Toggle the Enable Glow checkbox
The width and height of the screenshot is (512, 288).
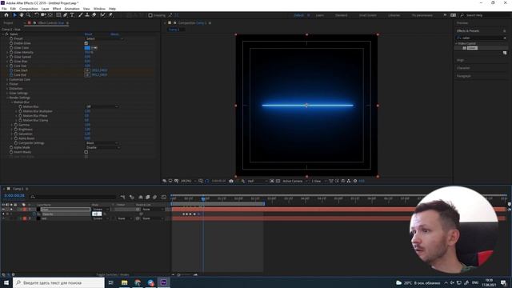point(86,43)
